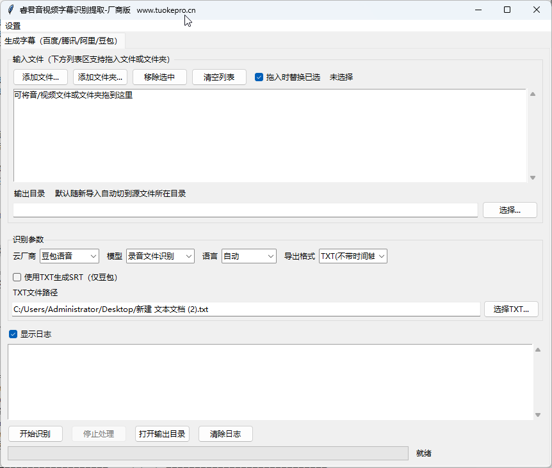Click the 移除选中 button
The height and width of the screenshot is (468, 552).
tap(159, 77)
